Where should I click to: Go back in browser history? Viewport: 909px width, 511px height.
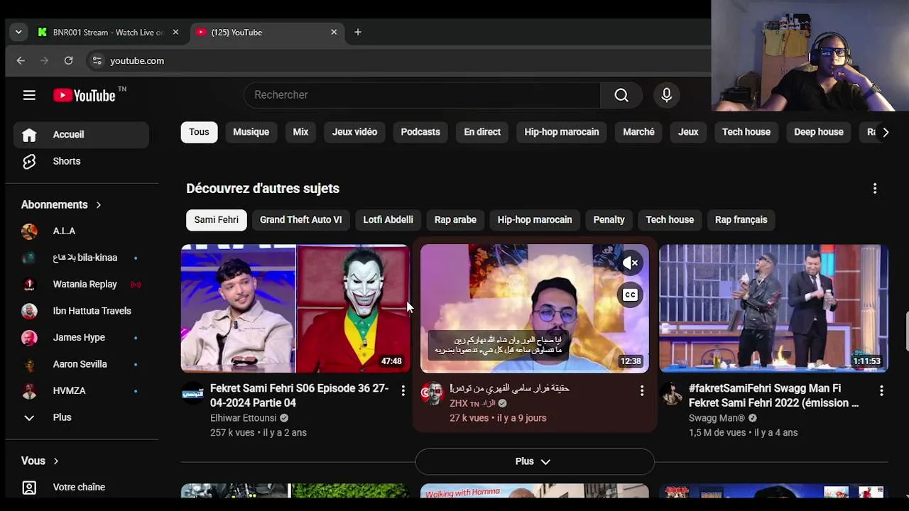coord(21,61)
